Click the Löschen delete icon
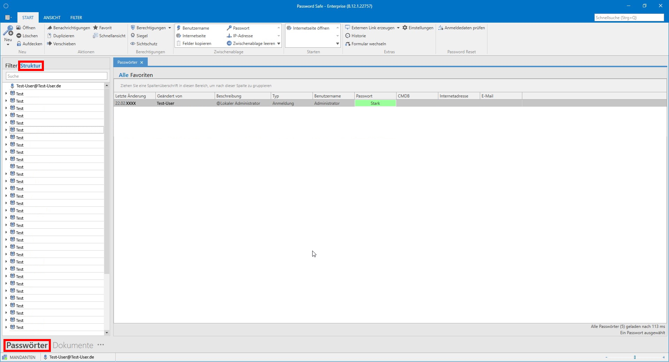The image size is (669, 362). pyautogui.click(x=19, y=36)
